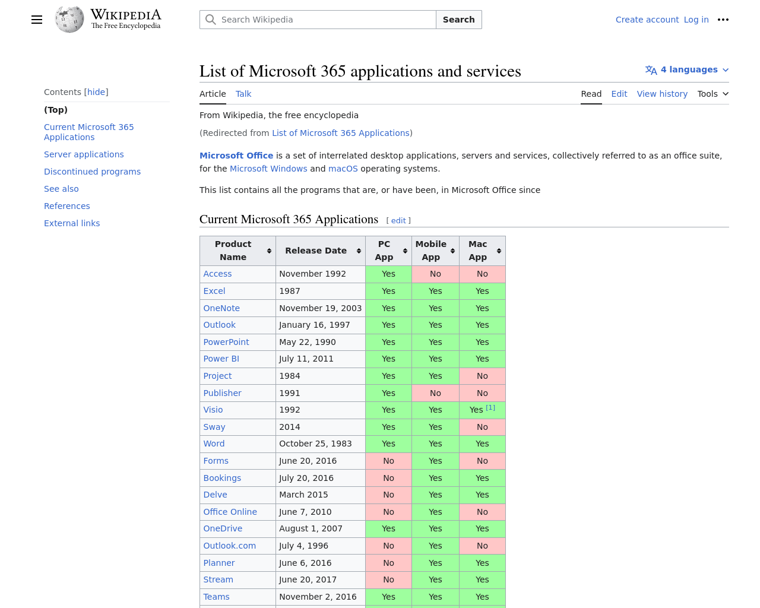Screen dimensions: 760x608
Task: Open the Edit tab
Action: click(x=619, y=94)
